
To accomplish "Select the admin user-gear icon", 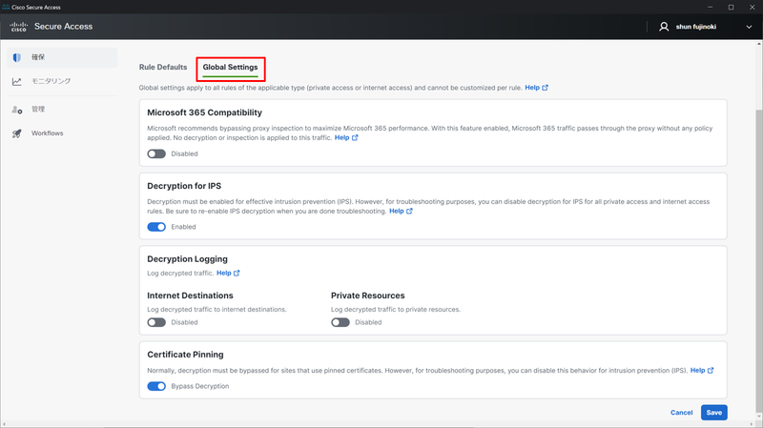I will pos(17,110).
